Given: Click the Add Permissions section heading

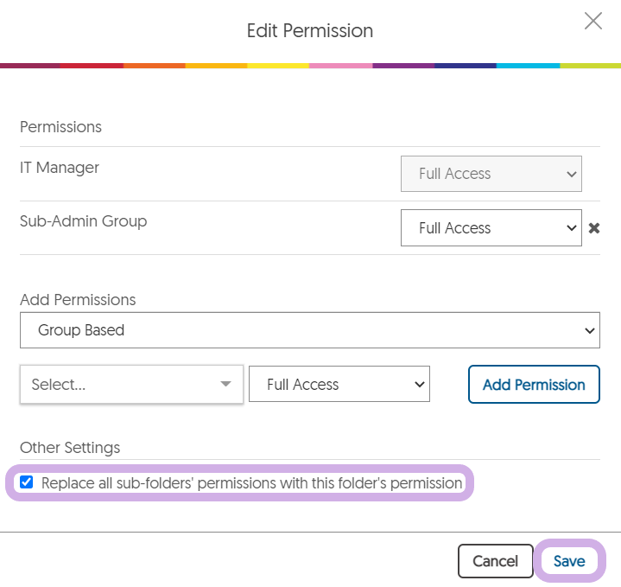Looking at the screenshot, I should tap(78, 300).
